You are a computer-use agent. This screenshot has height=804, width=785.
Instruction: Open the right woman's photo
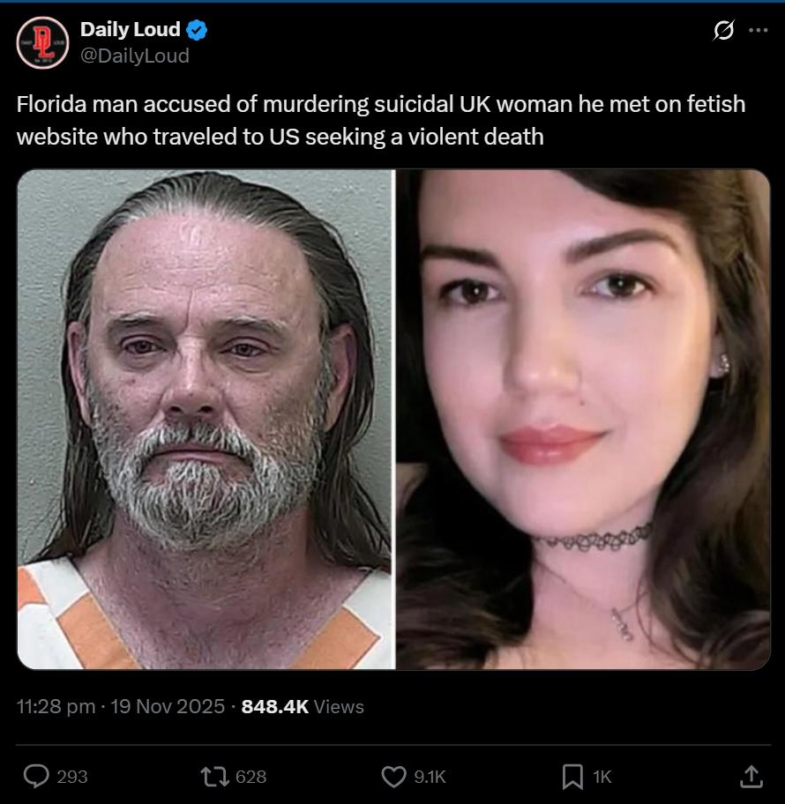tap(583, 419)
